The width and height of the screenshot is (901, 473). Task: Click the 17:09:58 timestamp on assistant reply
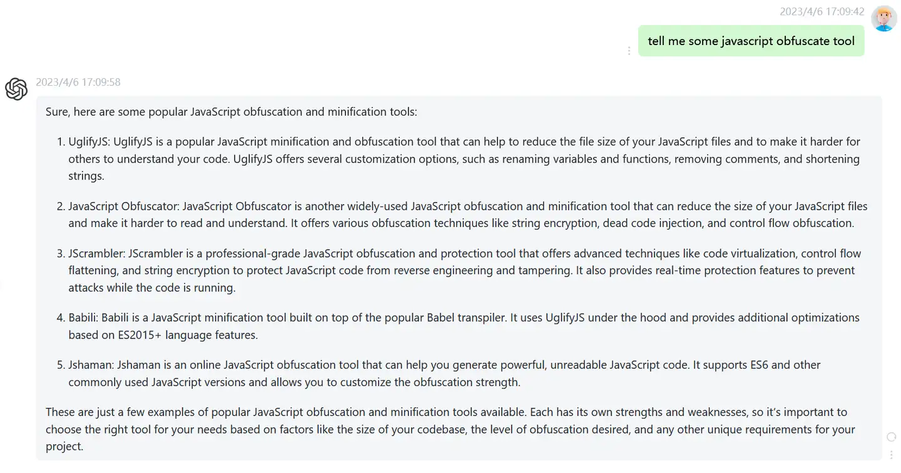pyautogui.click(x=78, y=82)
